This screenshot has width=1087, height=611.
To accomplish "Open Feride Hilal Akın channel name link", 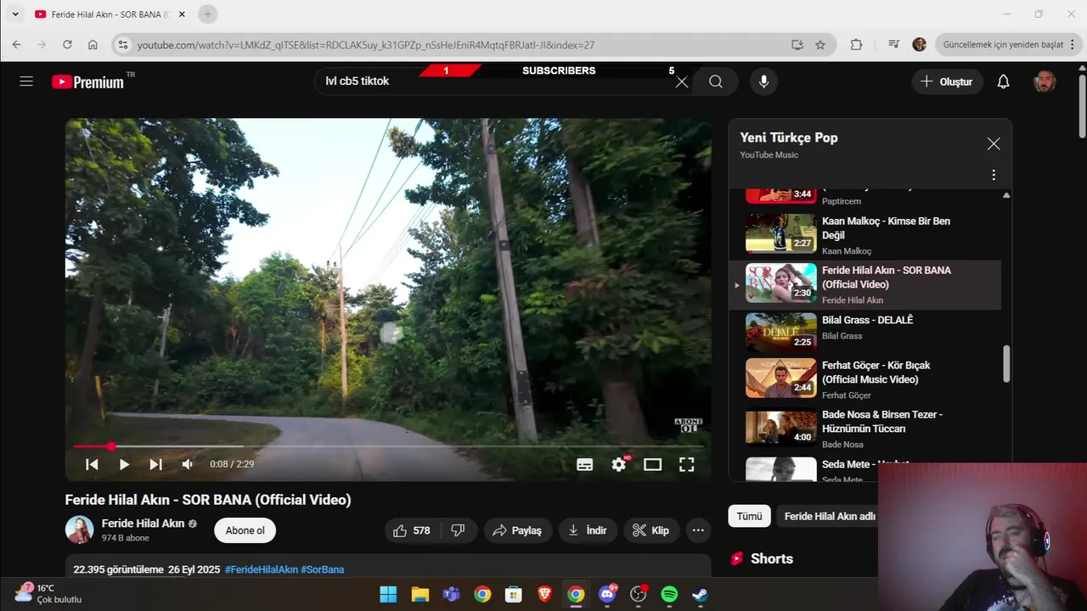I will click(x=143, y=524).
